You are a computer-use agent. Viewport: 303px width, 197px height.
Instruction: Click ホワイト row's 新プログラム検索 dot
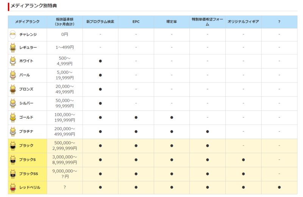coord(100,61)
